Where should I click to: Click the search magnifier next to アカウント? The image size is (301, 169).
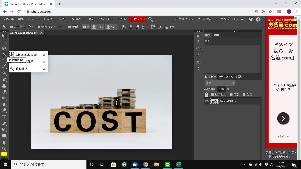pyautogui.click(x=150, y=19)
